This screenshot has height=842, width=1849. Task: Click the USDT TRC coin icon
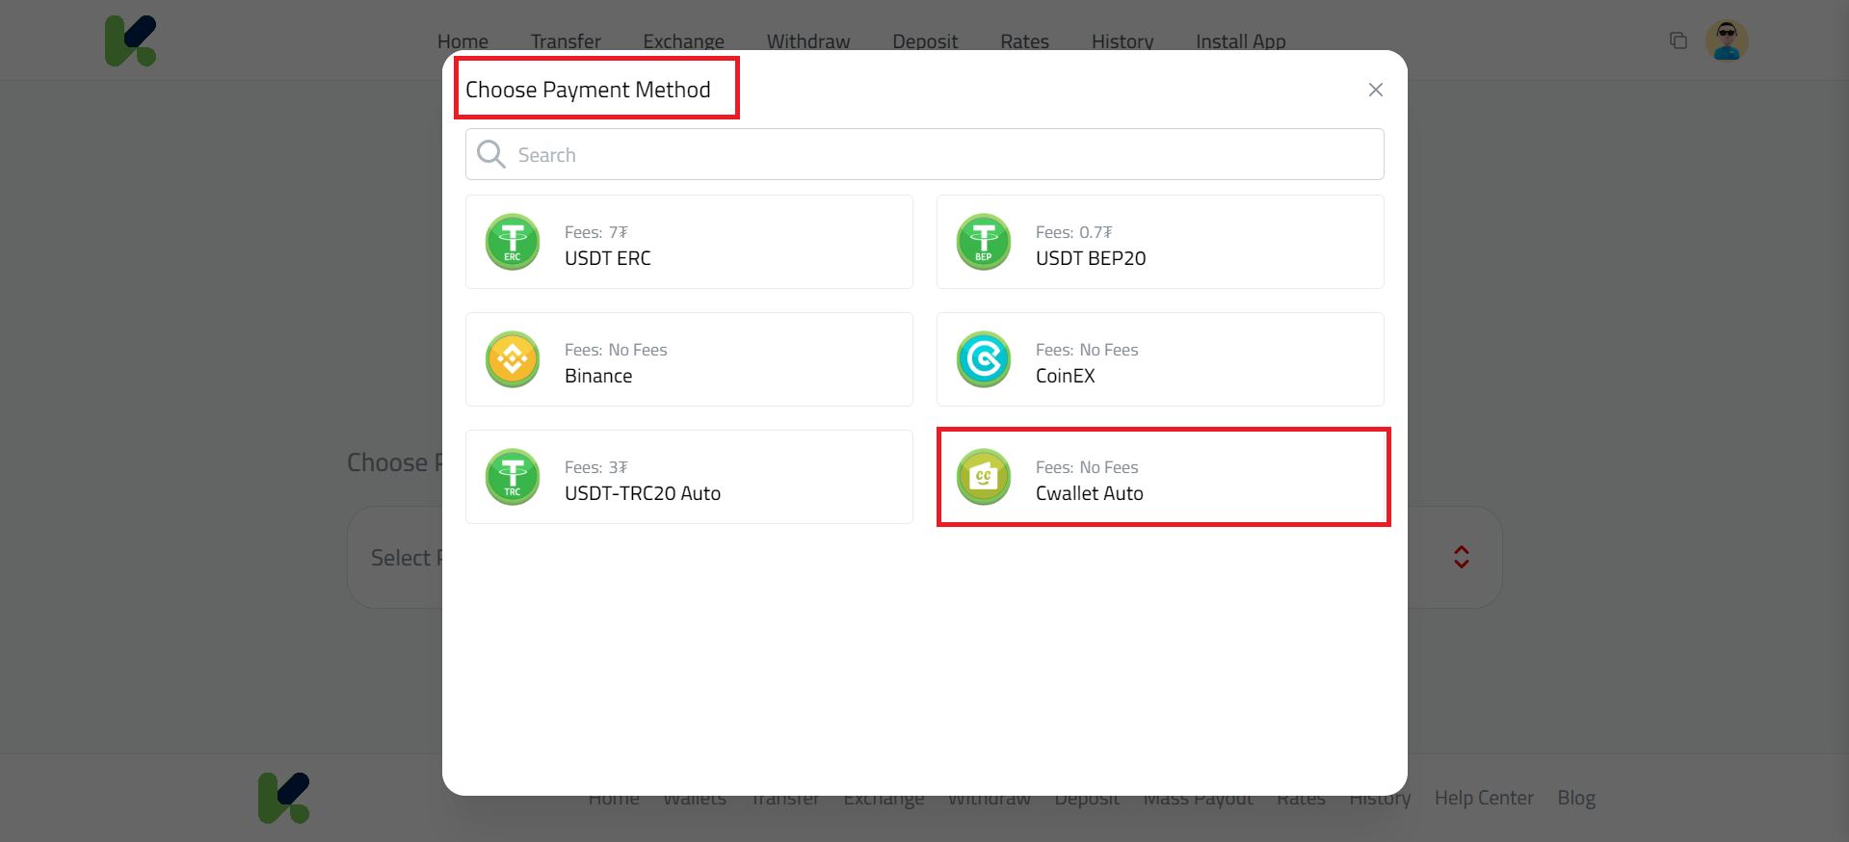pyautogui.click(x=513, y=477)
